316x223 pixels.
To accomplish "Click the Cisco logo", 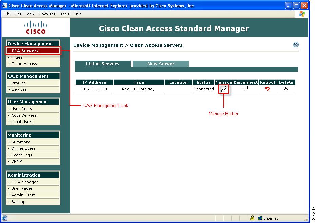I will pyautogui.click(x=36, y=27).
